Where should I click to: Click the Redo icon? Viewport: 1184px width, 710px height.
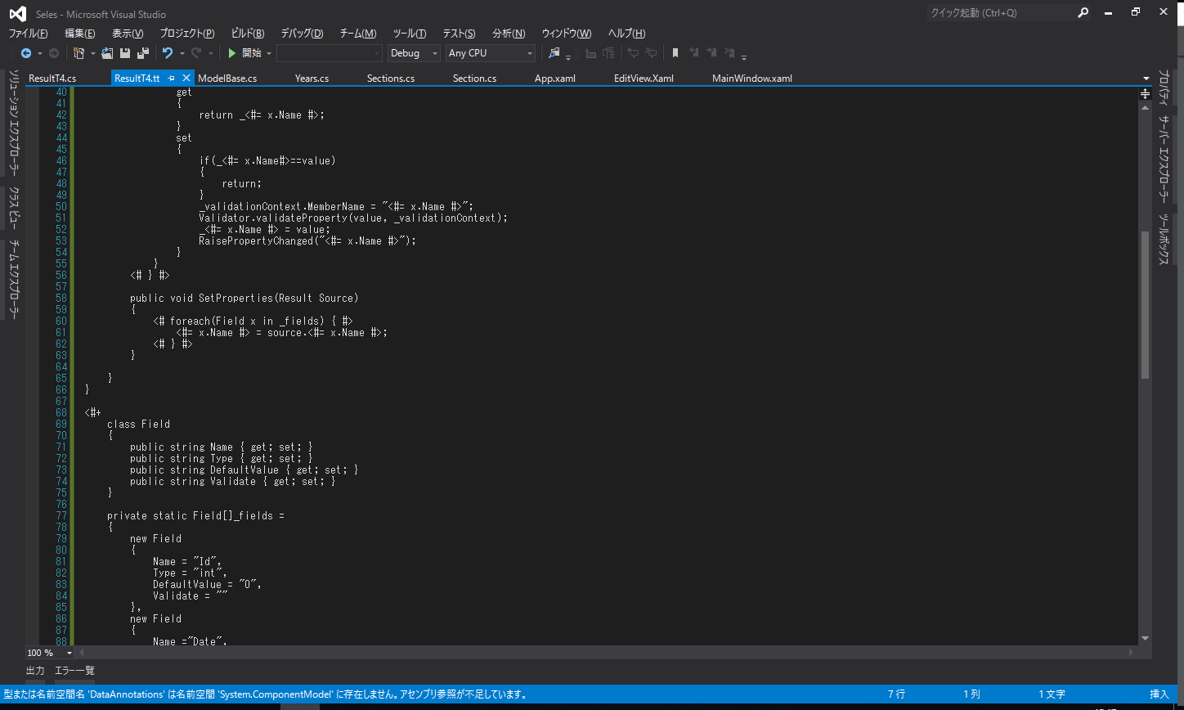195,52
